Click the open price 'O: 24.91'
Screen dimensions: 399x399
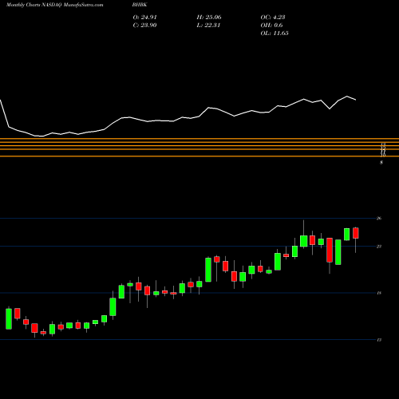144,18
